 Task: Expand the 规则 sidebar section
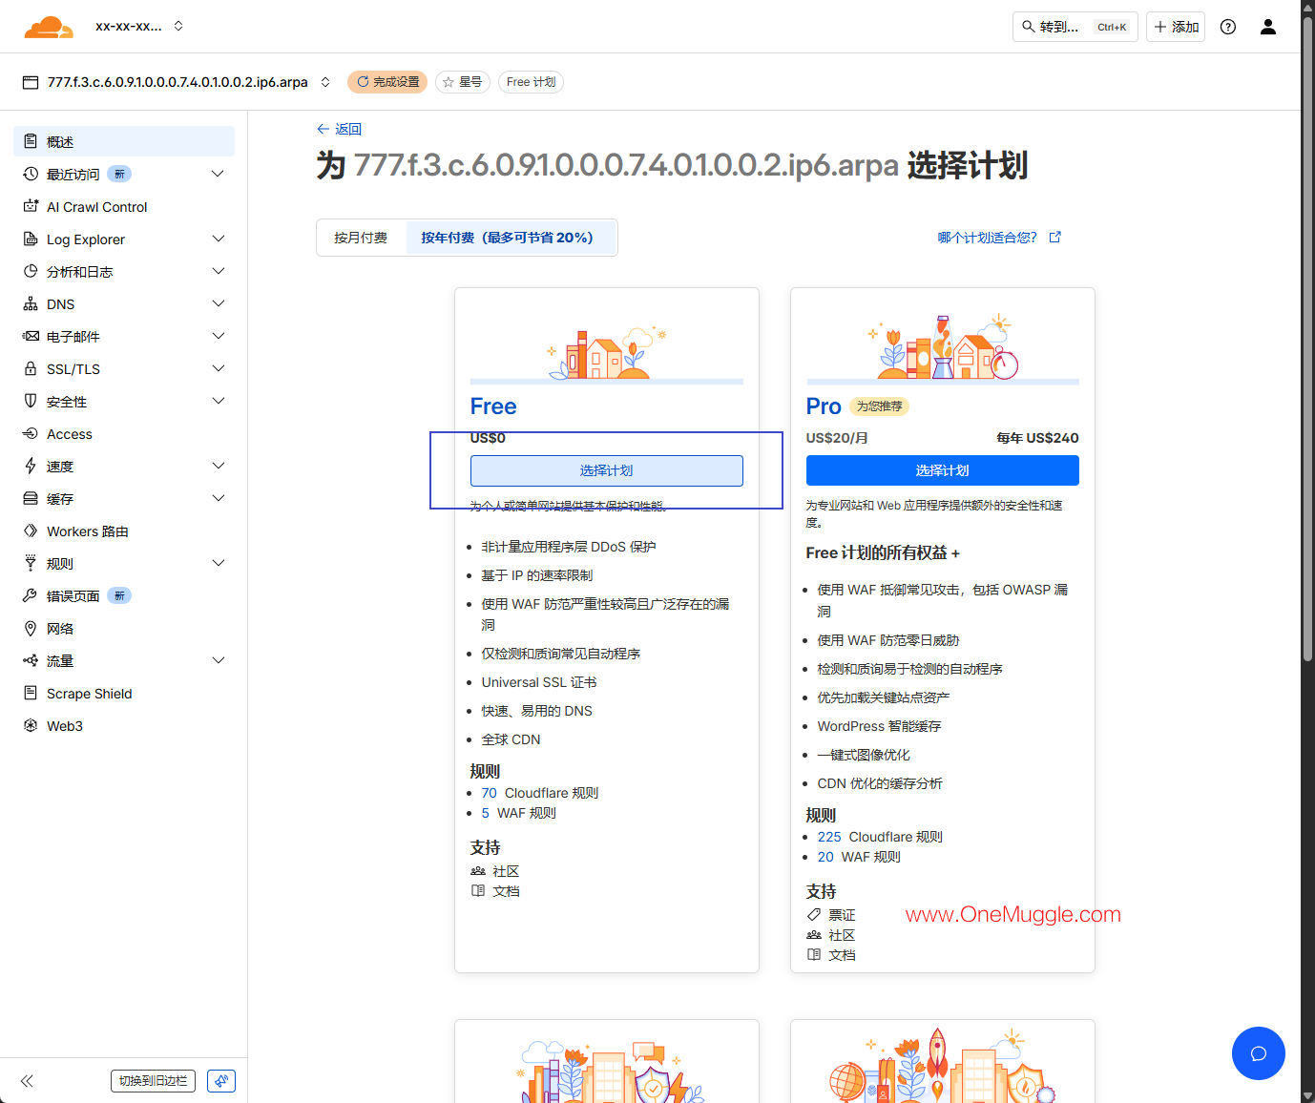218,563
